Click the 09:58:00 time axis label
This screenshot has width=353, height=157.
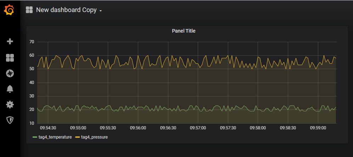[x=258, y=128]
